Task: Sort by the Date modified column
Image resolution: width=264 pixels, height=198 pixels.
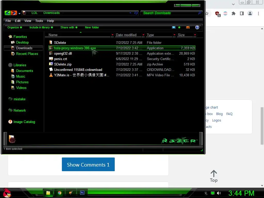Action: tap(126, 35)
